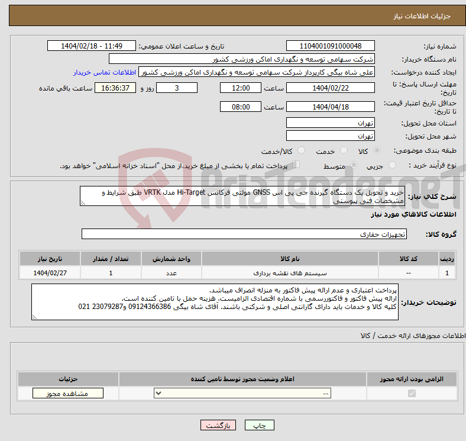Select the خدمت radio button
This screenshot has height=441, width=466.
click(344, 150)
